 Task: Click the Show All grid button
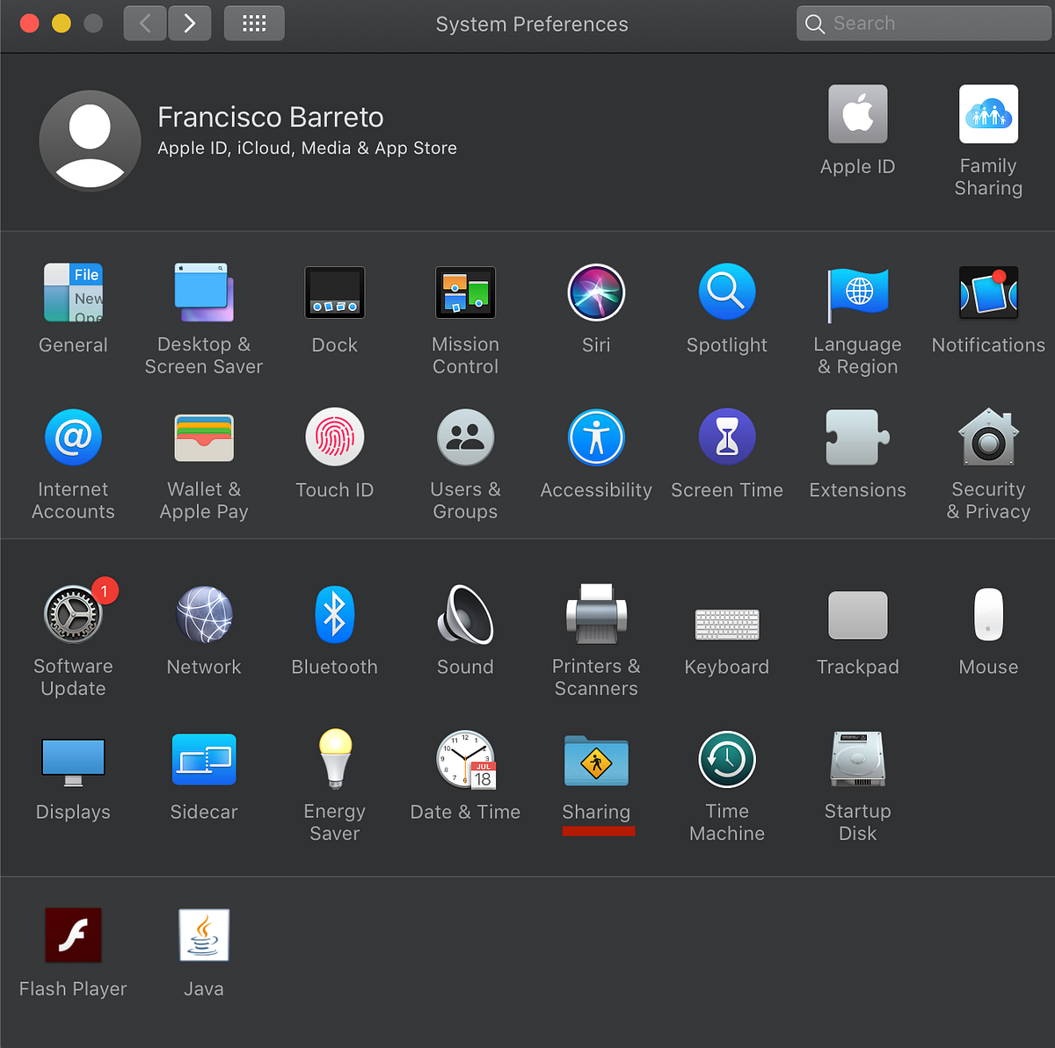coord(254,24)
